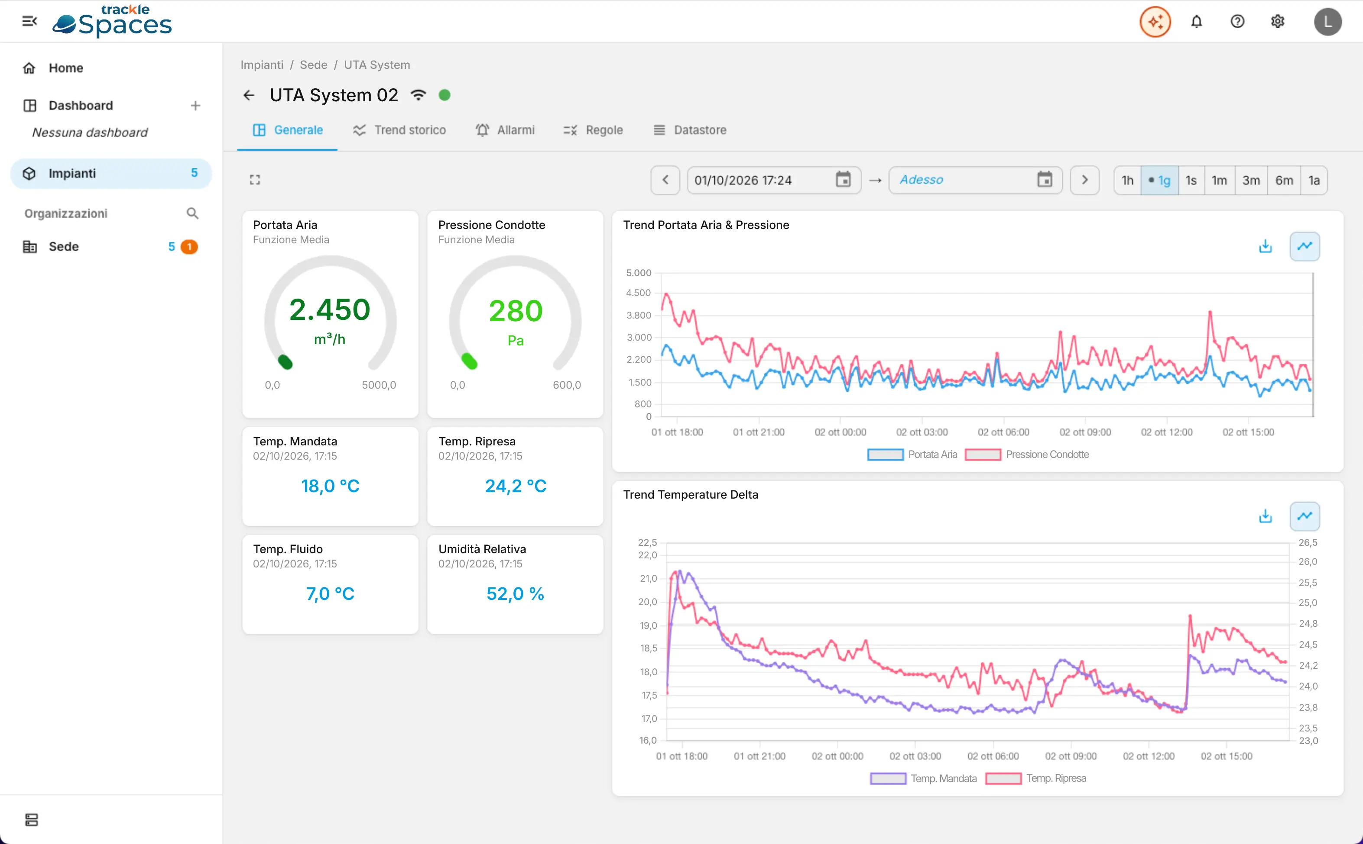This screenshot has width=1363, height=844.
Task: Open the notifications bell
Action: [x=1196, y=22]
